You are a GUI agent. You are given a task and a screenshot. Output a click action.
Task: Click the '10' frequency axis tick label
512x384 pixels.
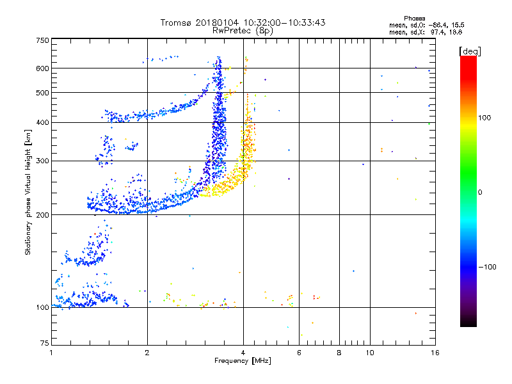pos(370,353)
